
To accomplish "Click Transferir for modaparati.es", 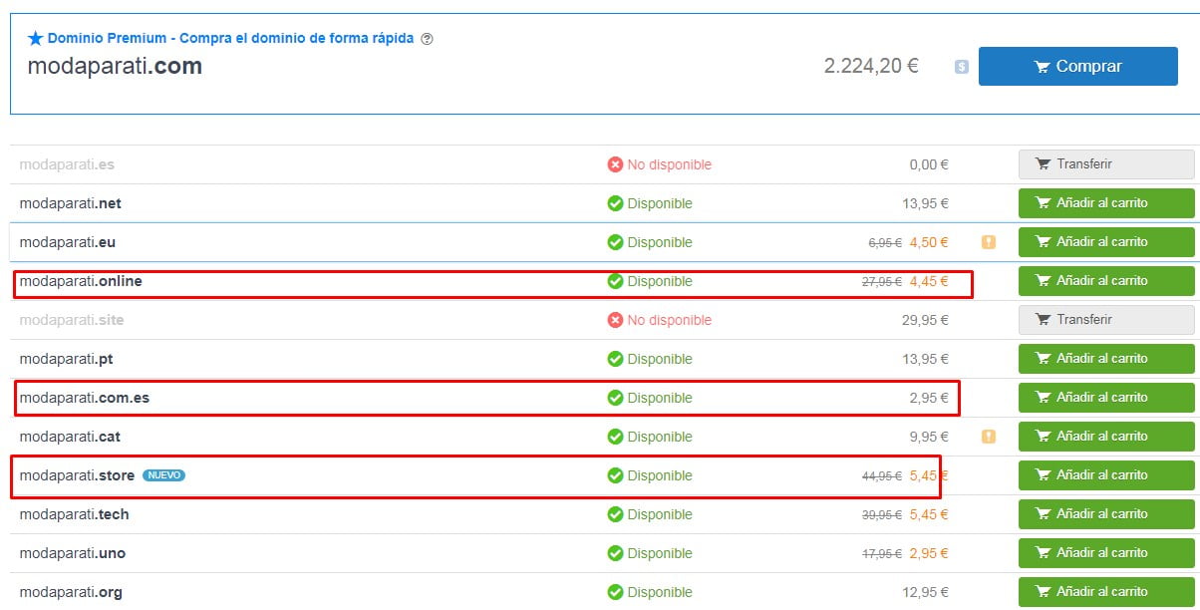I will point(1104,163).
